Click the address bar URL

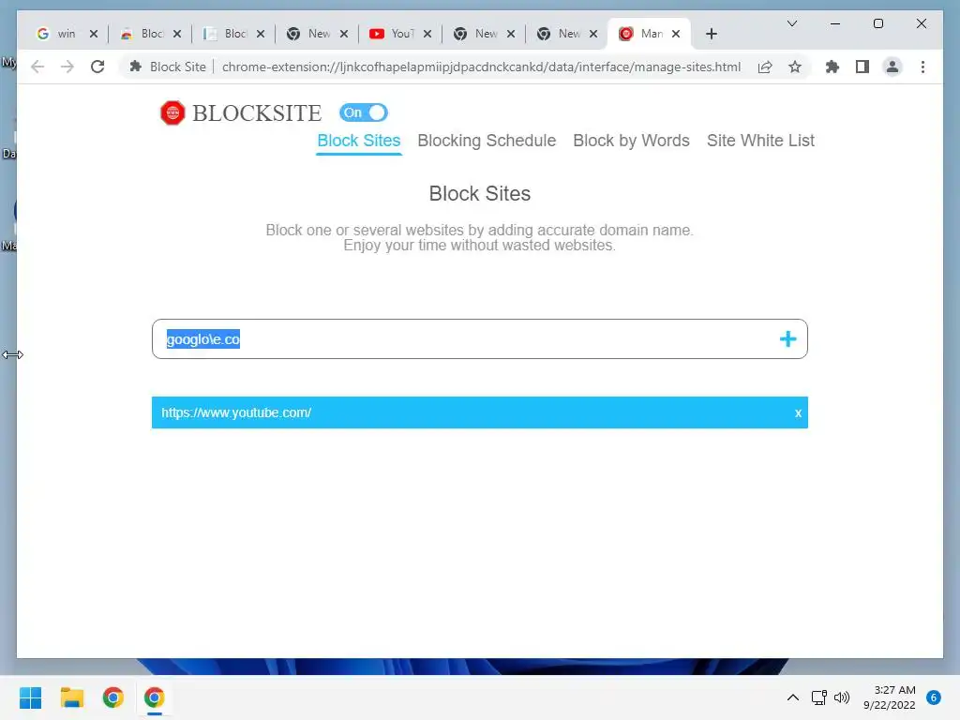(481, 67)
